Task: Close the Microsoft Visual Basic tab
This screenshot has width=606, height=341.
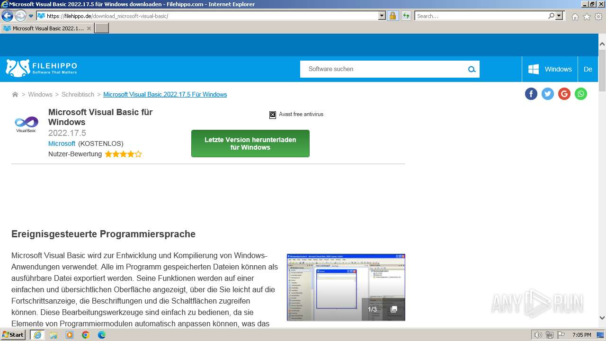Action: [x=89, y=28]
